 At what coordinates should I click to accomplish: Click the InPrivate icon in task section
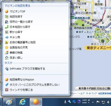(7, 69)
